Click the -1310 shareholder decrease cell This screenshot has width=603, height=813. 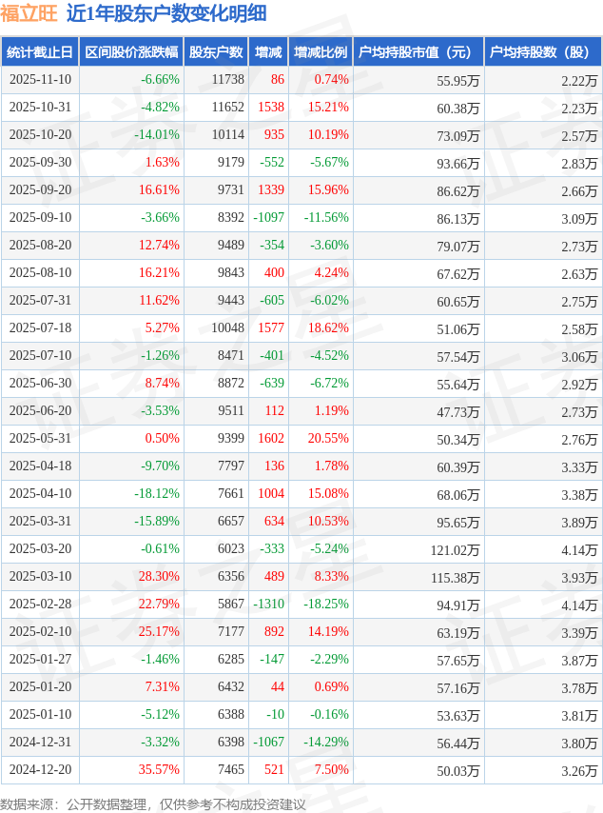click(269, 605)
